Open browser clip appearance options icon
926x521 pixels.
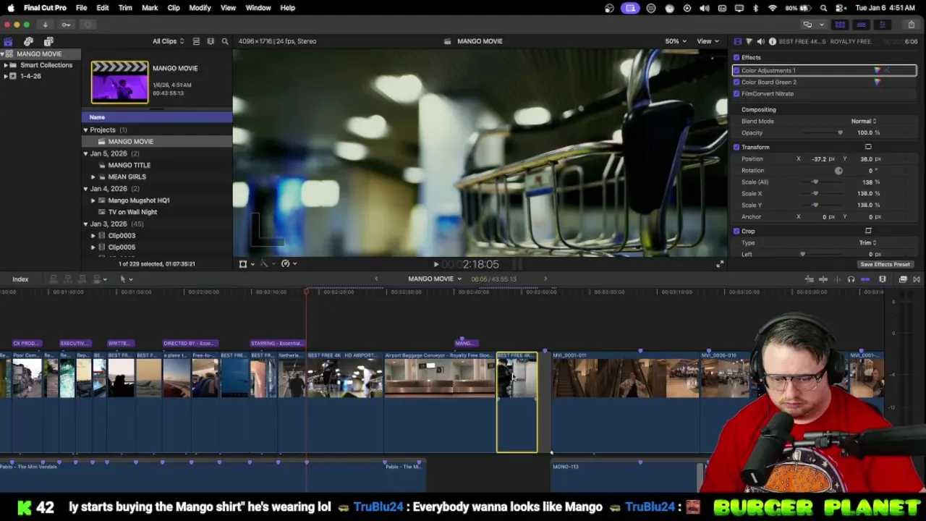tap(211, 41)
